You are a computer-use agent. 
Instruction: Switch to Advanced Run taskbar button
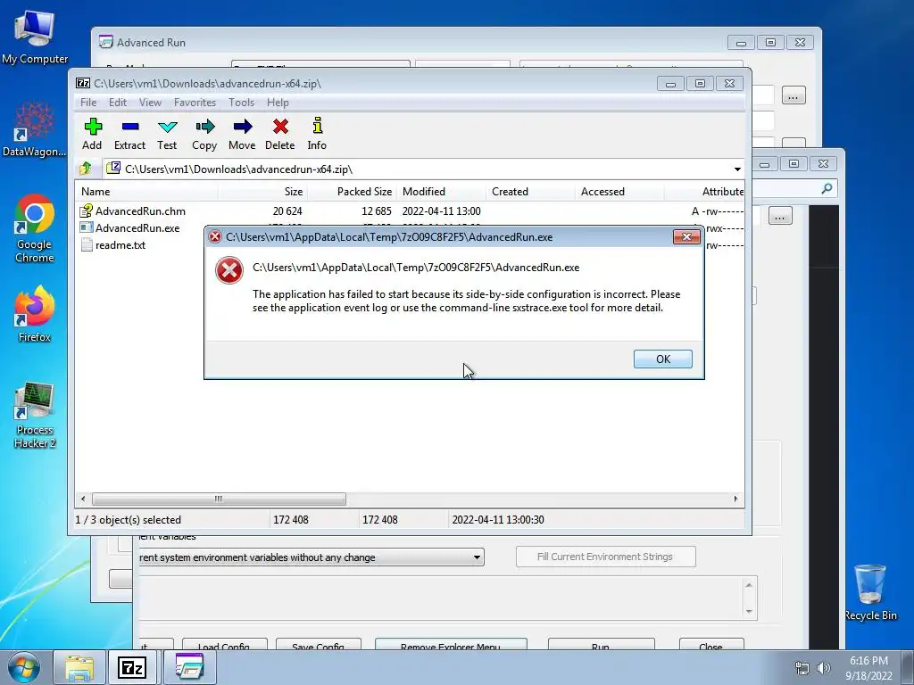pos(189,667)
